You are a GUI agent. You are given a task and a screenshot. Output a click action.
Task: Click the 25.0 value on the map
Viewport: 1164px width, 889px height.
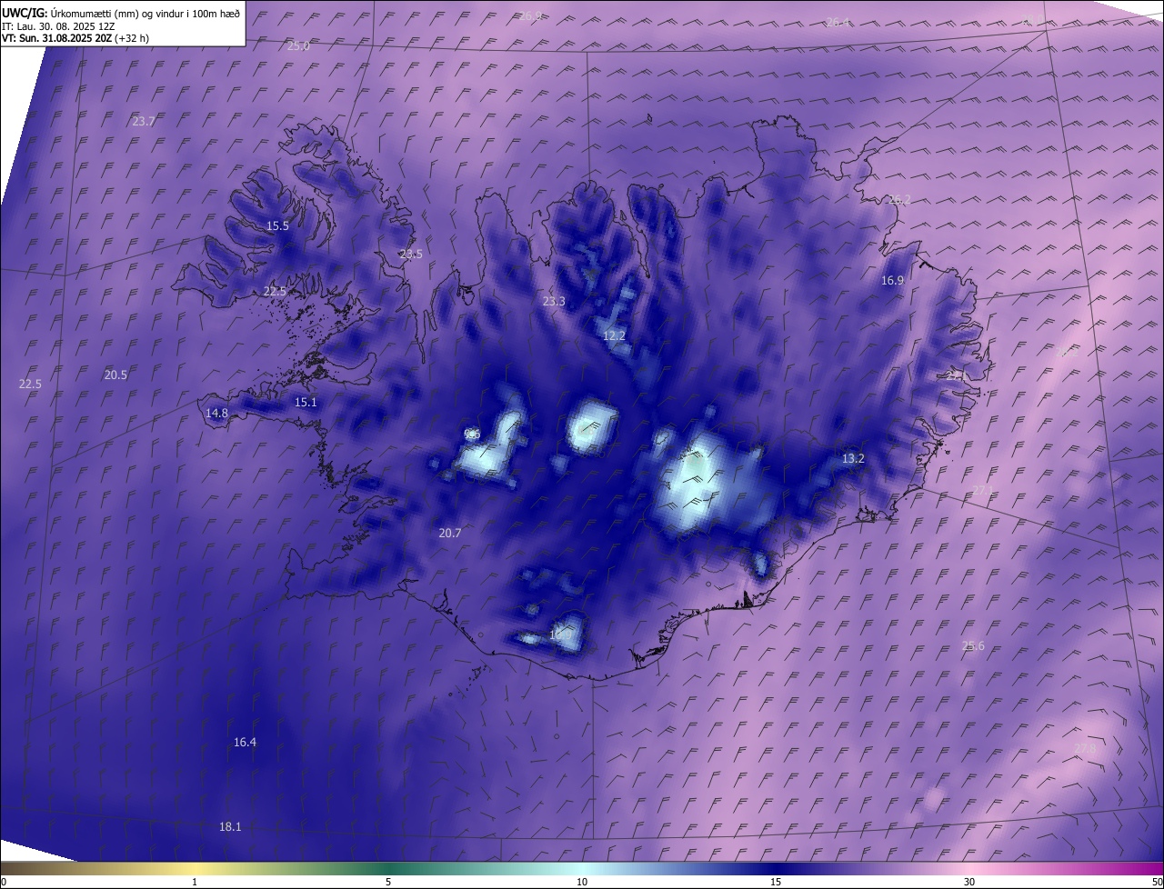(x=298, y=45)
